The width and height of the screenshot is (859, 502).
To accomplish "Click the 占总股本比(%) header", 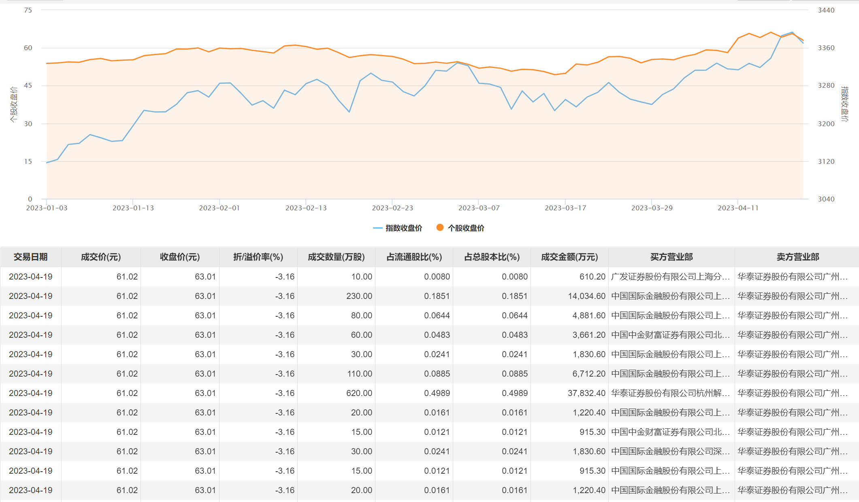I will [x=492, y=257].
